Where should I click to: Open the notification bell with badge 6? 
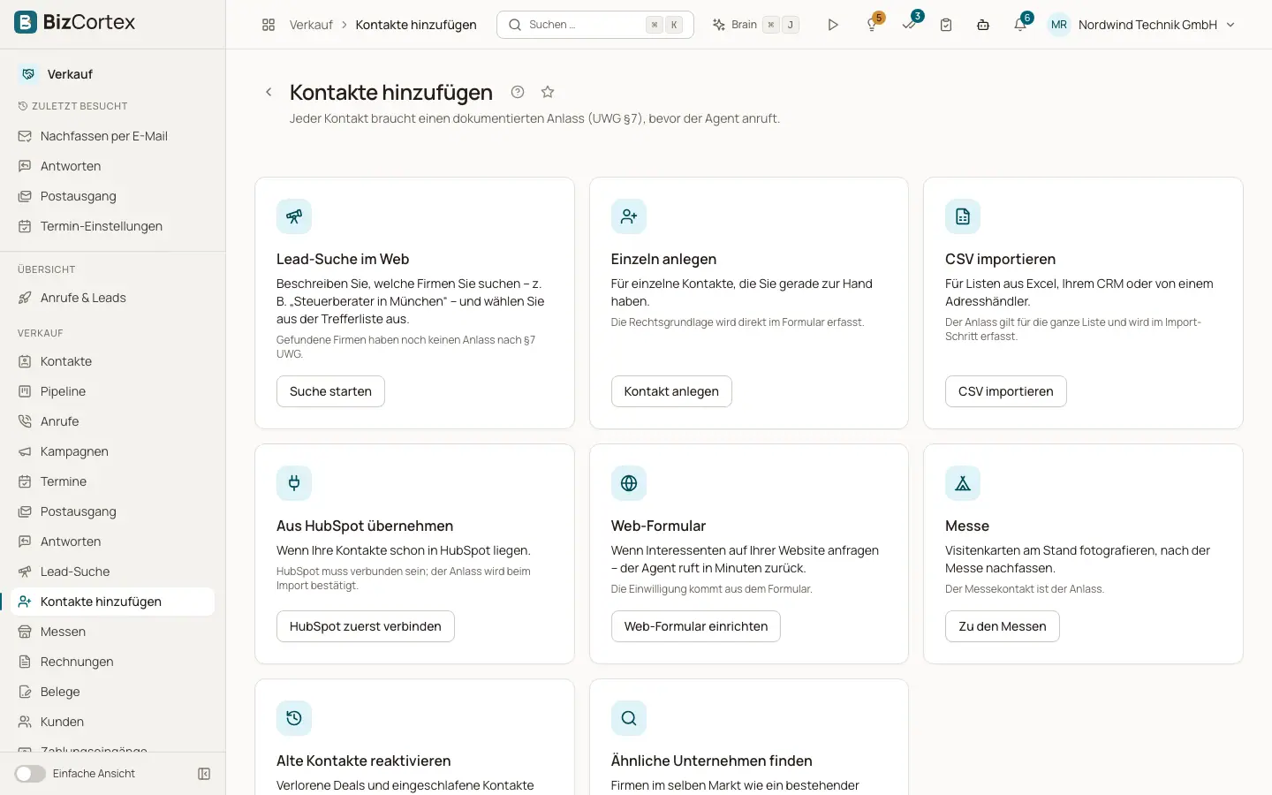(1021, 24)
